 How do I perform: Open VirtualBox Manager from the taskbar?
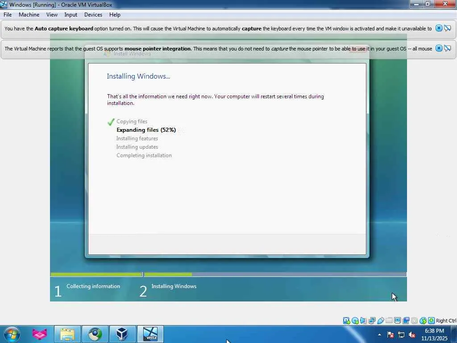coord(122,334)
